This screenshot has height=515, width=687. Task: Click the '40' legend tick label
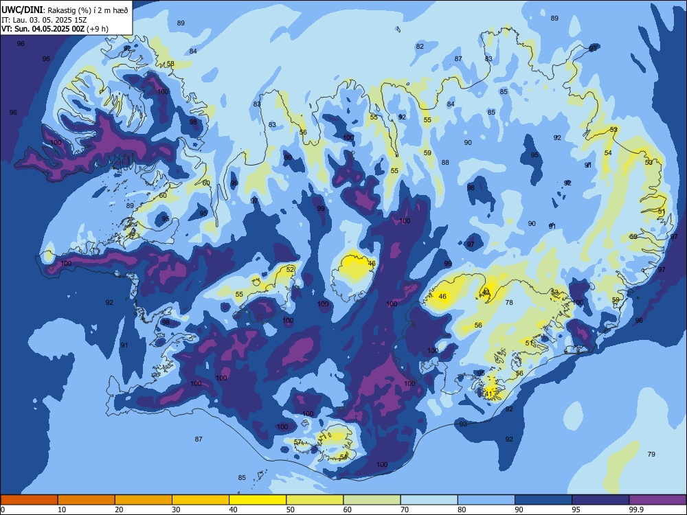(x=233, y=510)
